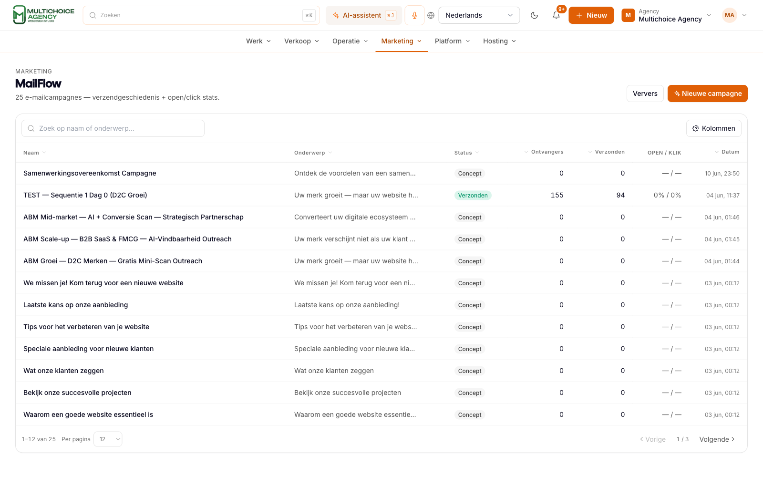Click the Multichoice Agency logo
This screenshot has width=763, height=477.
pos(43,15)
